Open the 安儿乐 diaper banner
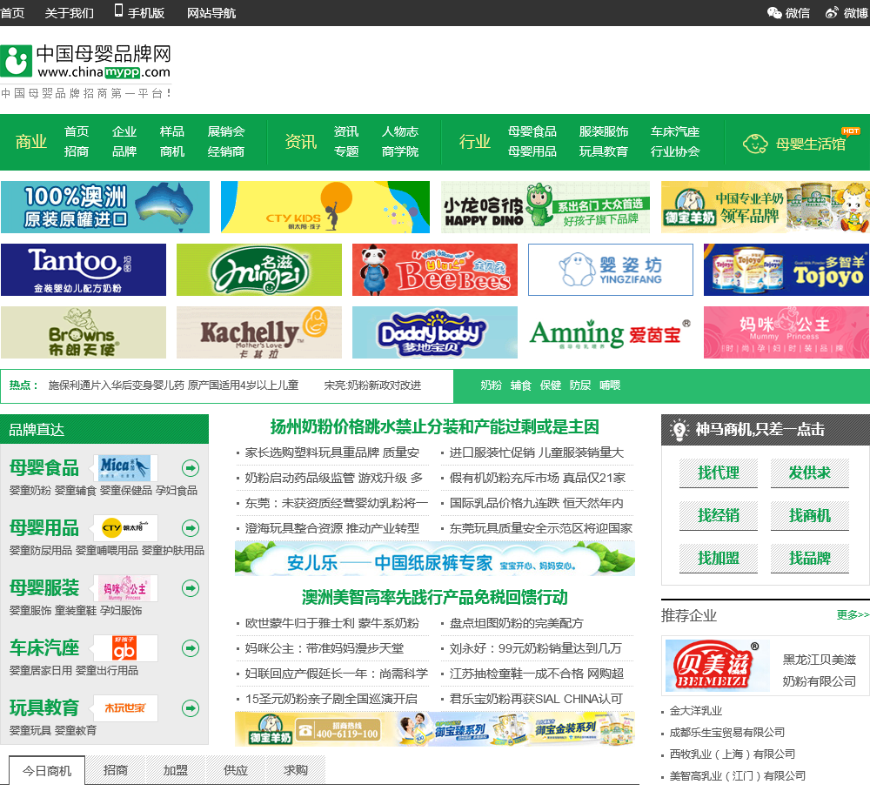The width and height of the screenshot is (870, 791). (x=435, y=559)
